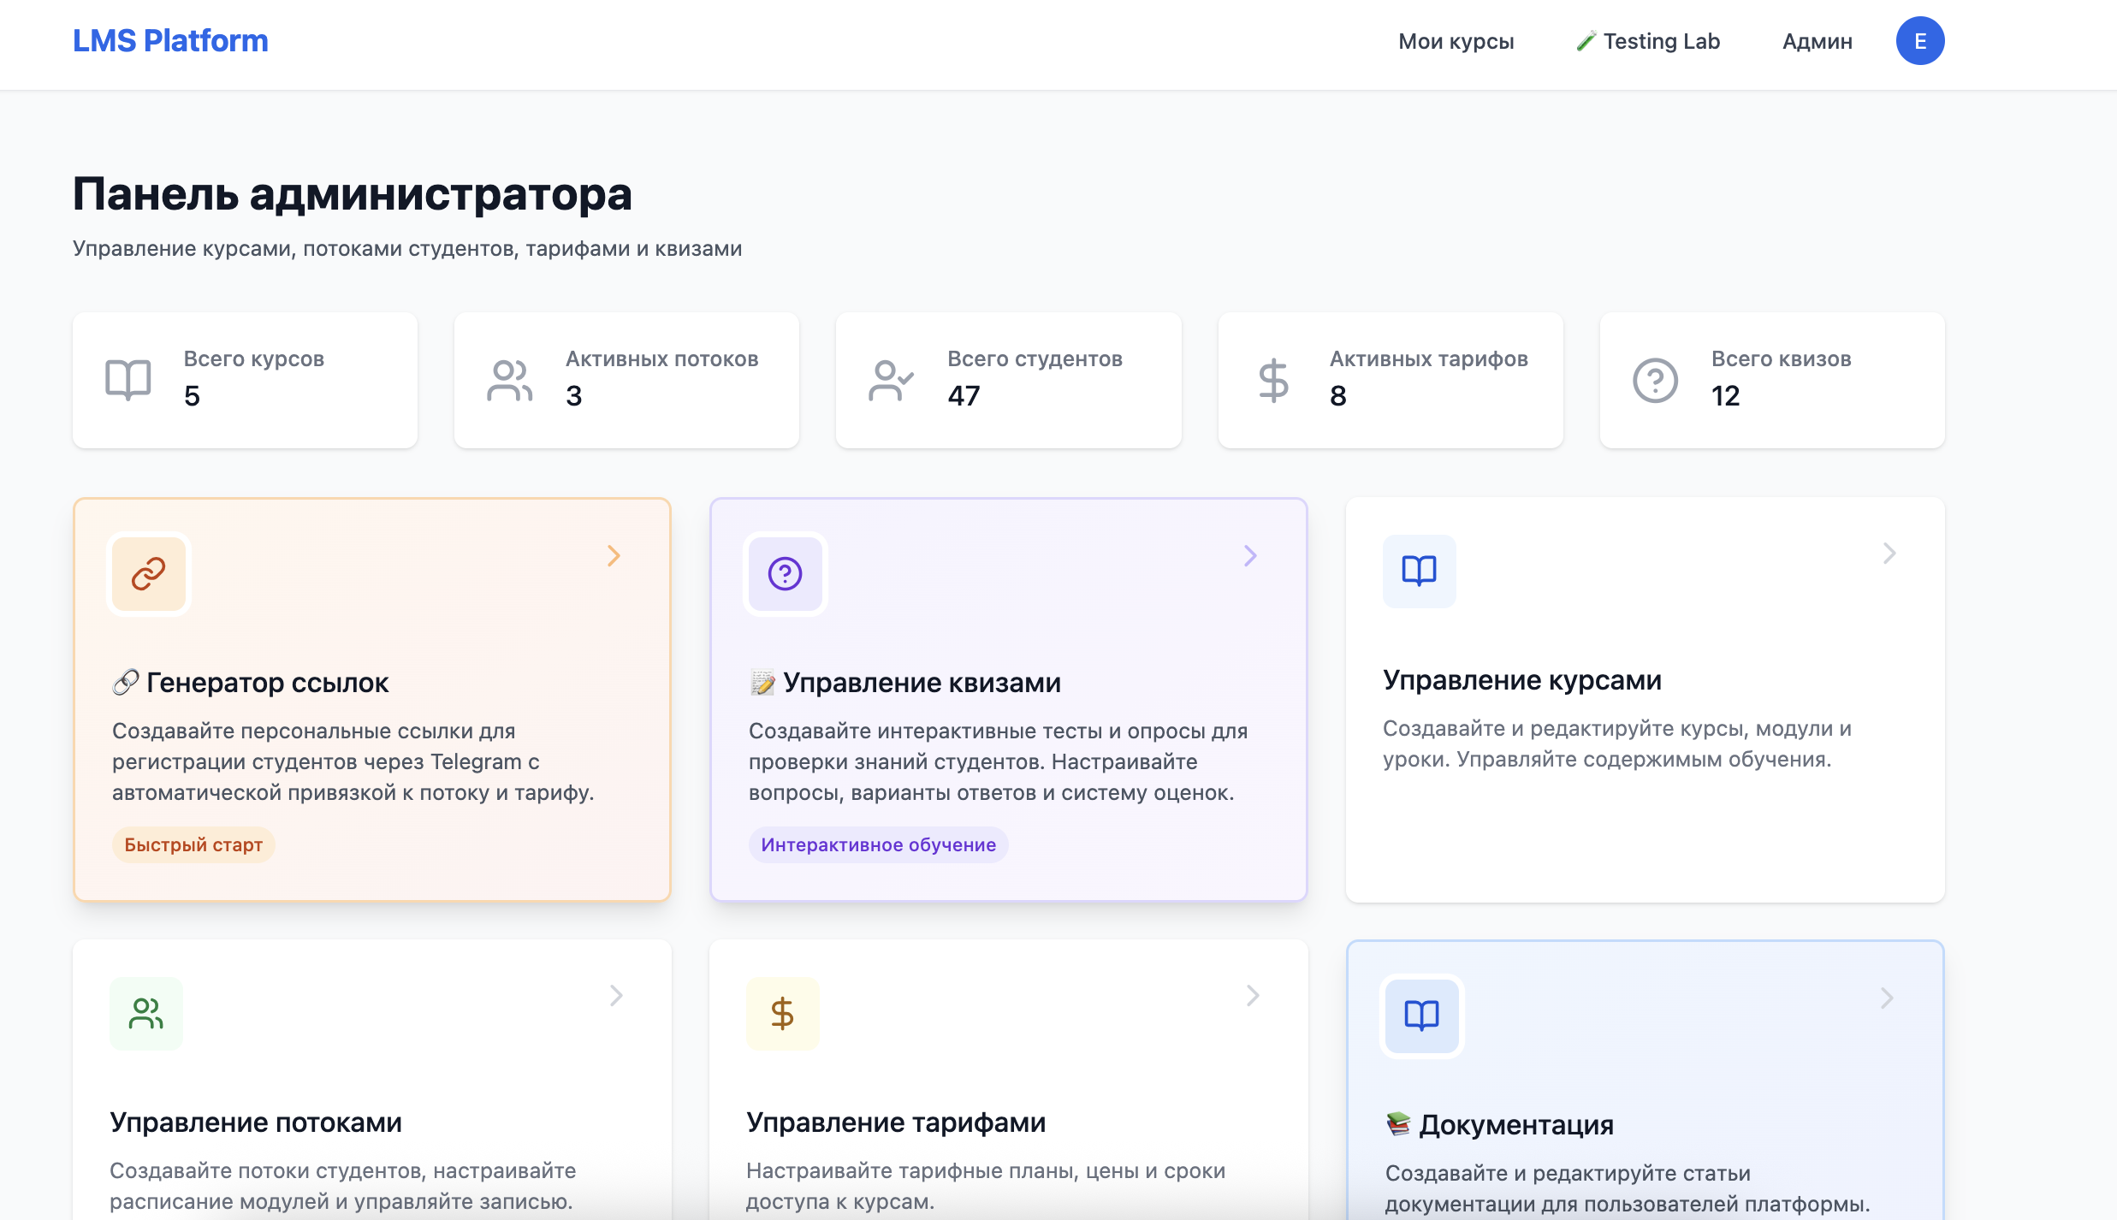Screen dimensions: 2117x1220
Task: Click the dollar icon on Управление тарифами card
Action: [781, 1013]
